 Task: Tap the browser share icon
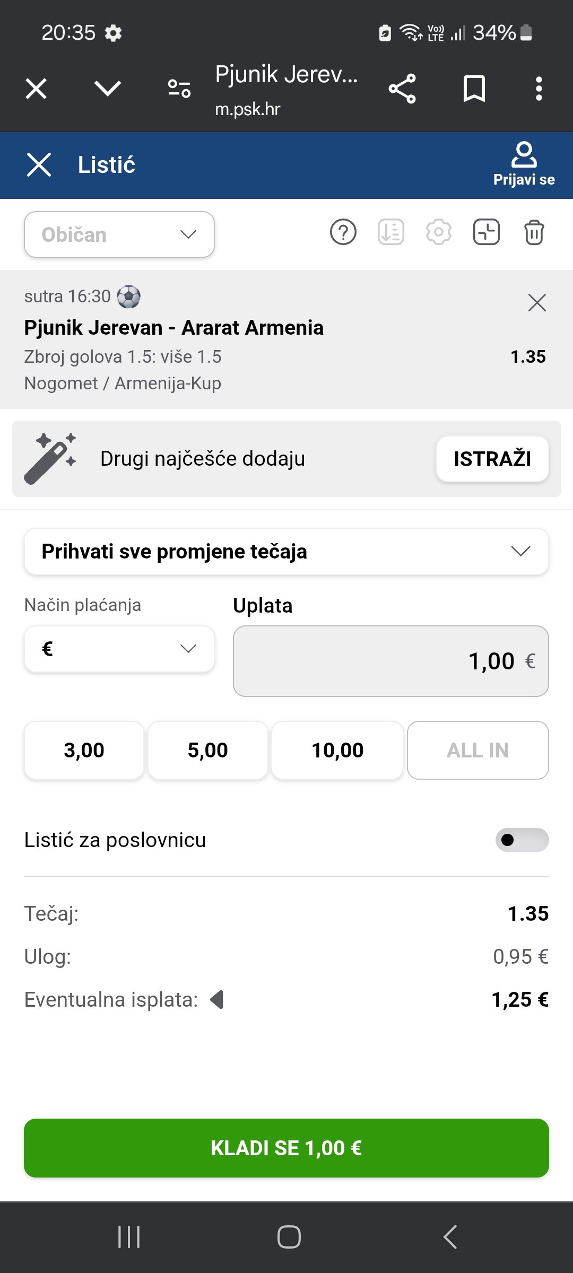402,89
